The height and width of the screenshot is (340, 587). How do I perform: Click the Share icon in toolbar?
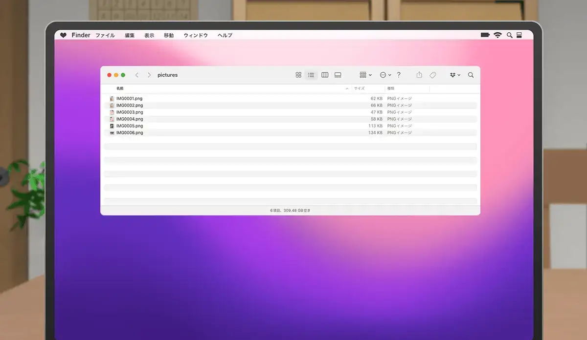pyautogui.click(x=419, y=75)
